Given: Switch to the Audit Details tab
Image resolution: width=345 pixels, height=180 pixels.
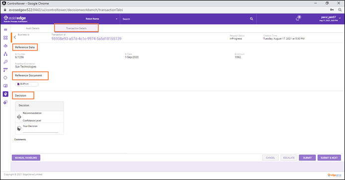Looking at the screenshot, I should tap(33, 28).
